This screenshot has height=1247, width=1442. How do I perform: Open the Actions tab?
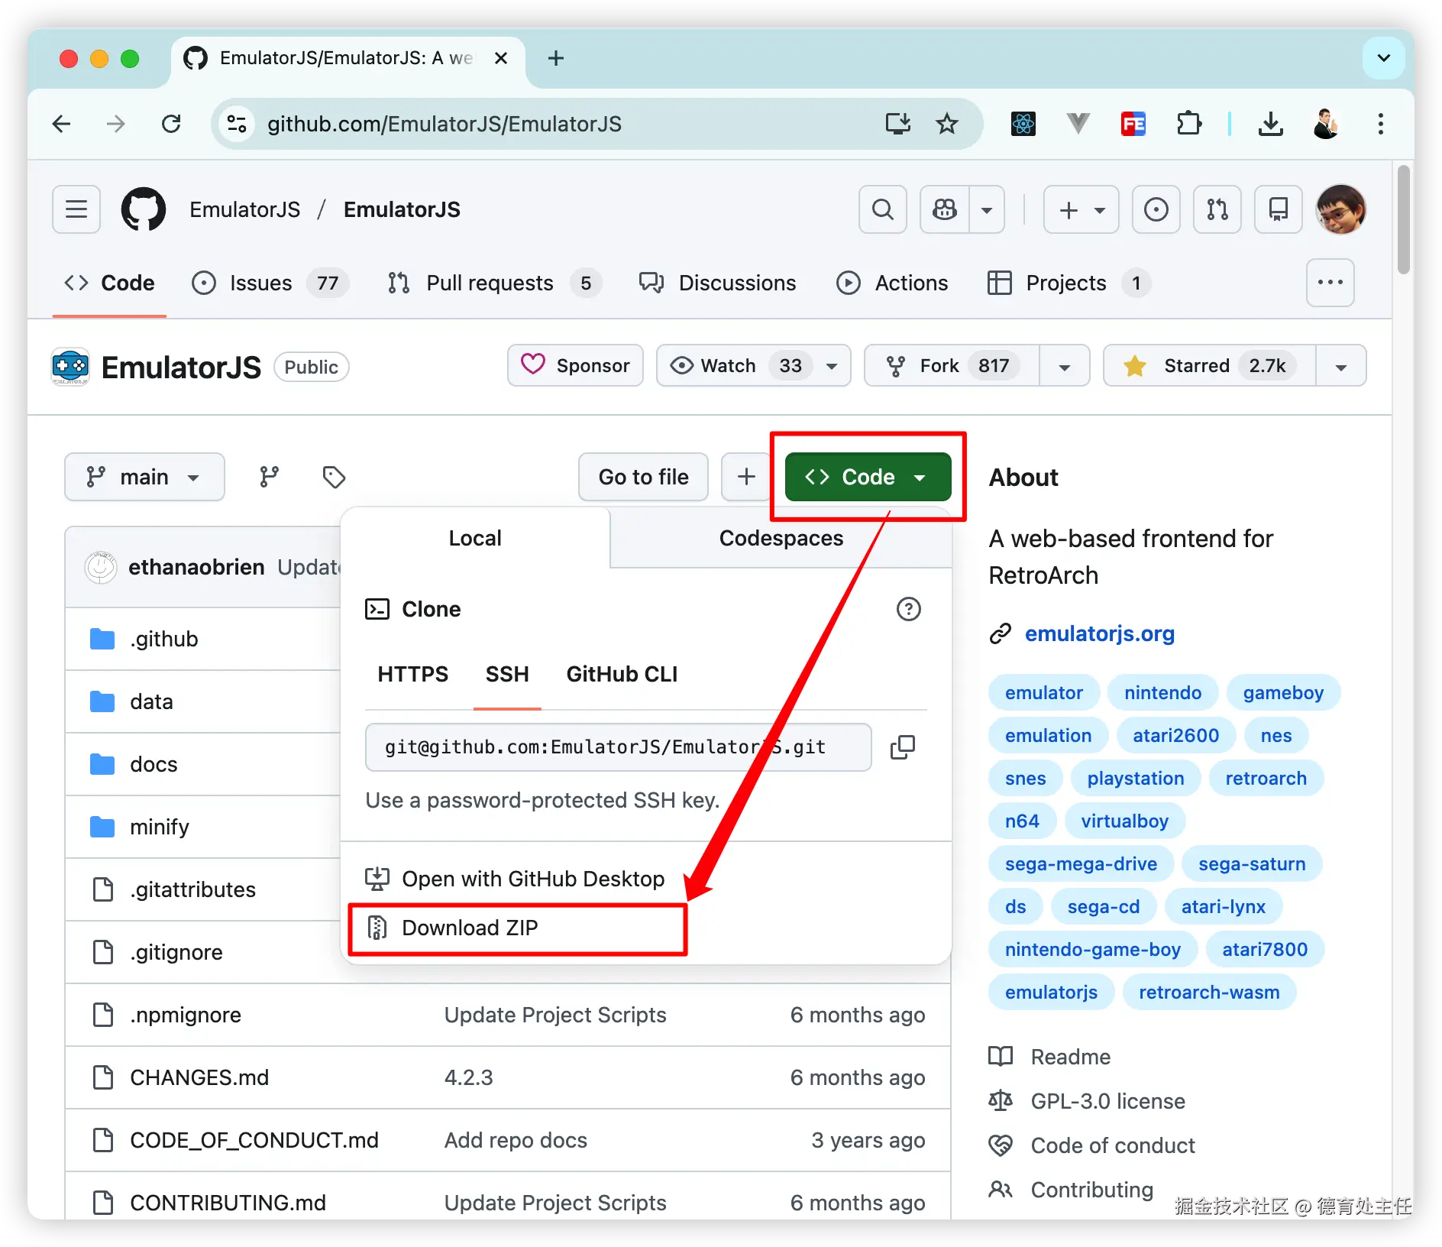point(891,283)
